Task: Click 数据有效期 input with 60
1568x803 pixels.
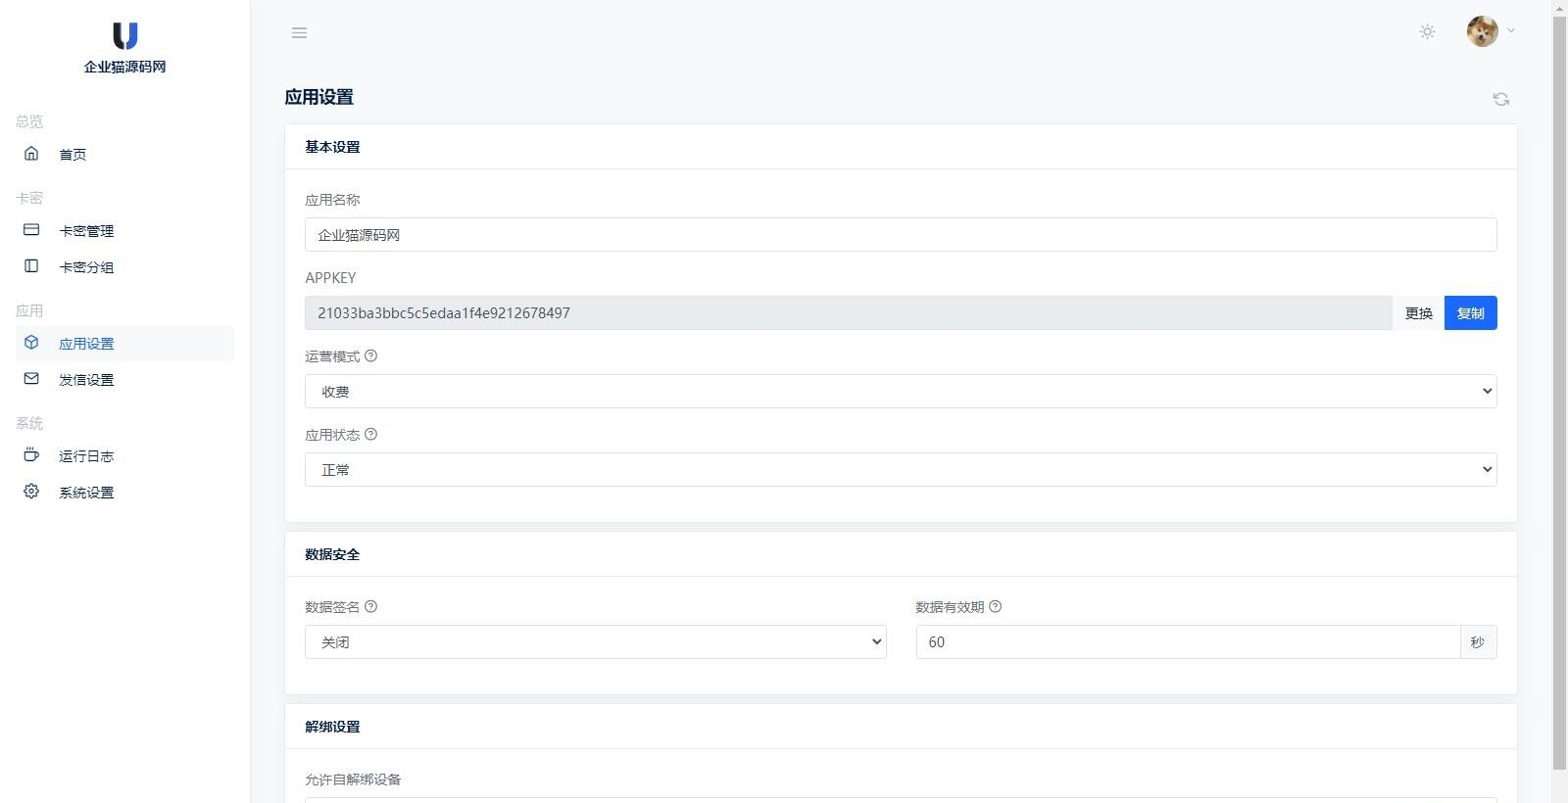Action: [1188, 642]
